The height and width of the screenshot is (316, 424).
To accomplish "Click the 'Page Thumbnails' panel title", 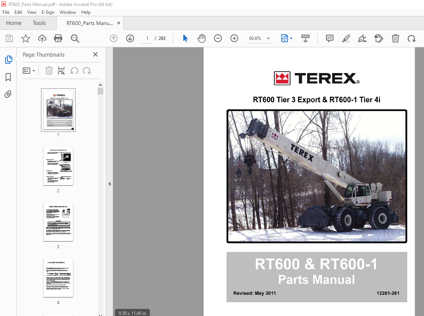I will pos(44,55).
